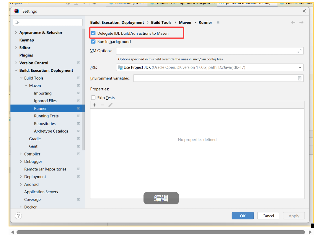This screenshot has width=318, height=235.
Task: Navigate forward with the right arrow
Action: pyautogui.click(x=301, y=22)
